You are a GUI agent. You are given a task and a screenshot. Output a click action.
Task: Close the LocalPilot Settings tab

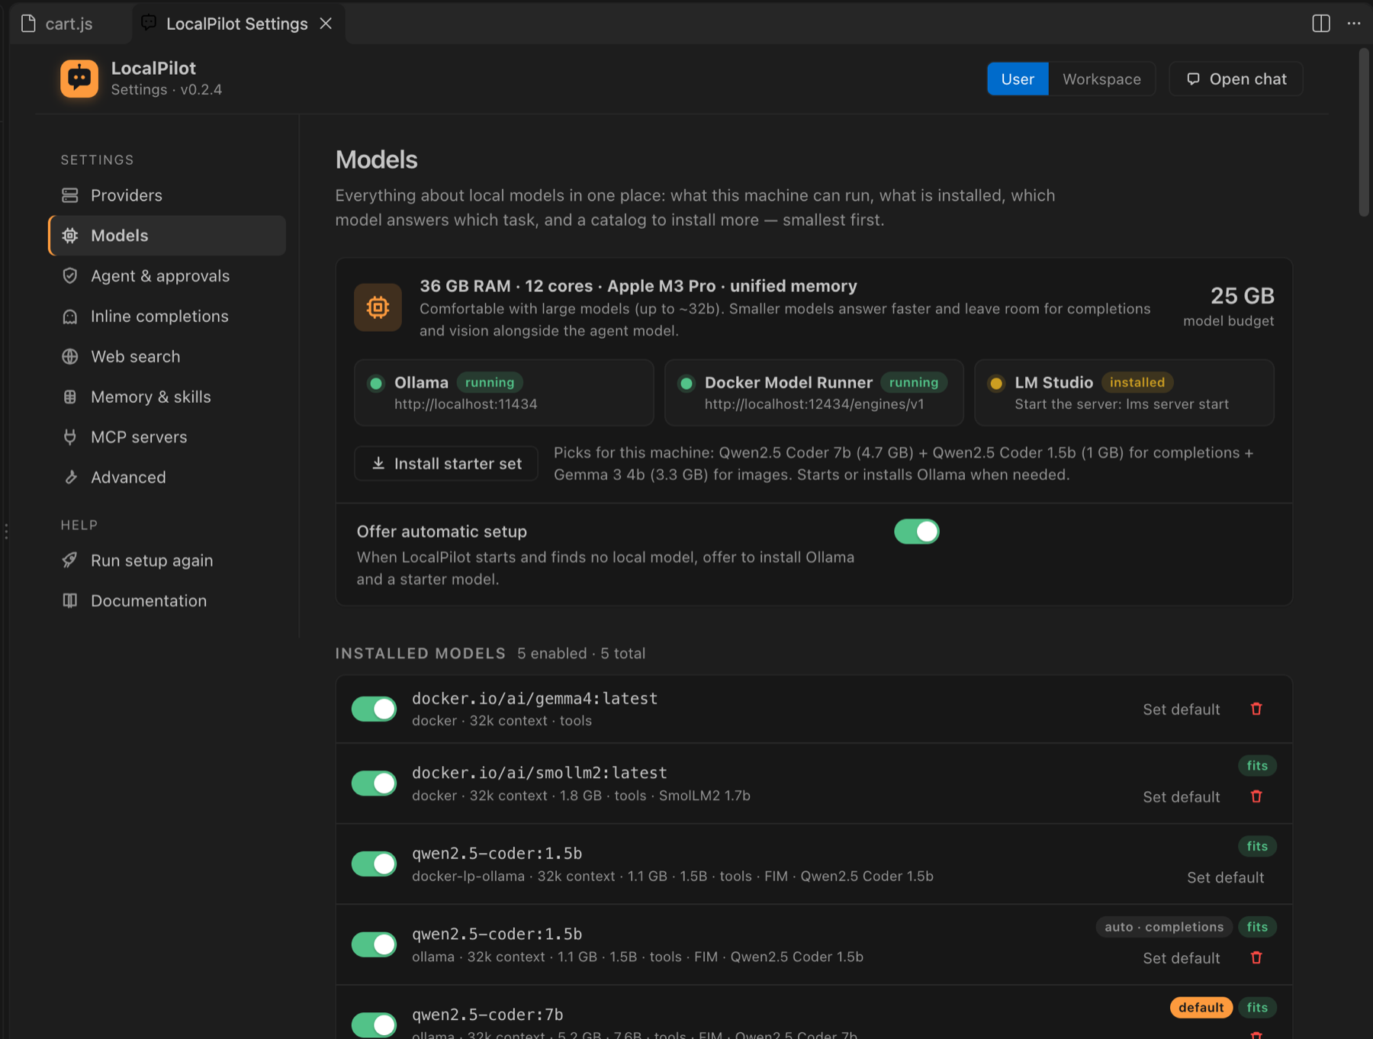326,24
